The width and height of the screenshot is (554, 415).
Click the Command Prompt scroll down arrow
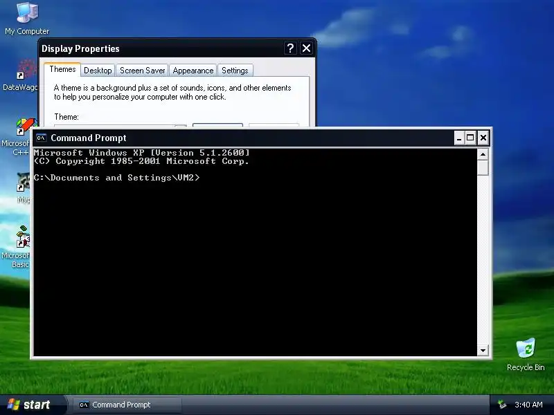point(483,351)
